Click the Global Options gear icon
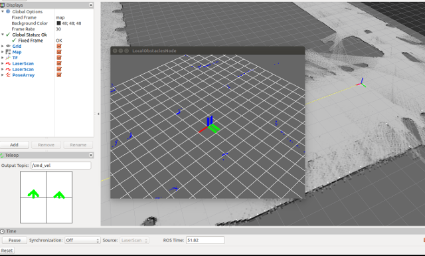Screen dimensions: 425x256 (8, 12)
